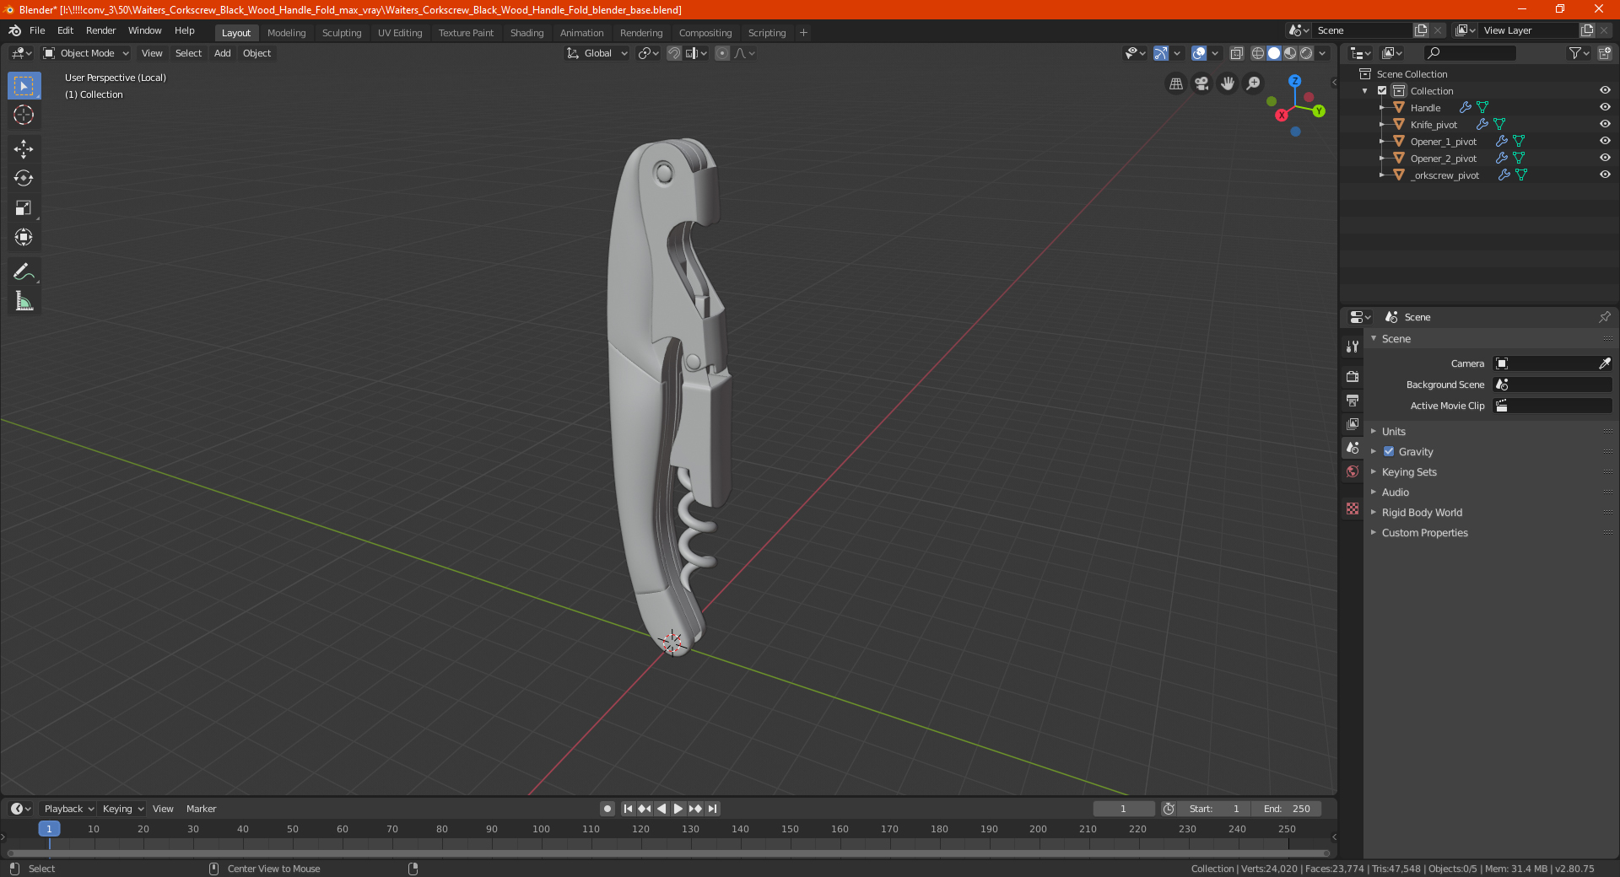The width and height of the screenshot is (1620, 877).
Task: Uncheck the Collection exclude checkbox
Action: coord(1382,90)
